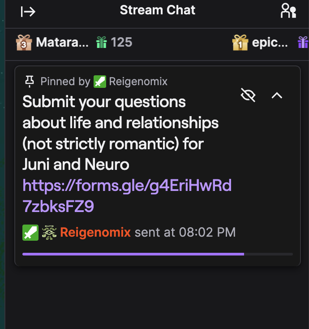Open the forms.gle/g4EriHwRd link

click(127, 186)
